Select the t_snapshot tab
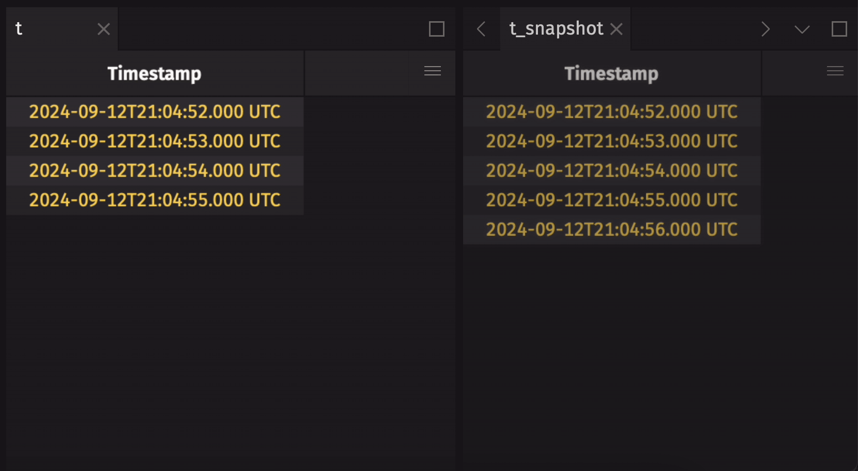 click(556, 29)
